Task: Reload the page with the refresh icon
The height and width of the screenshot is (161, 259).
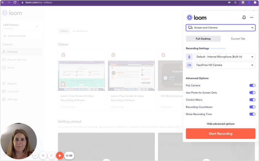Action: [x=15, y=2]
